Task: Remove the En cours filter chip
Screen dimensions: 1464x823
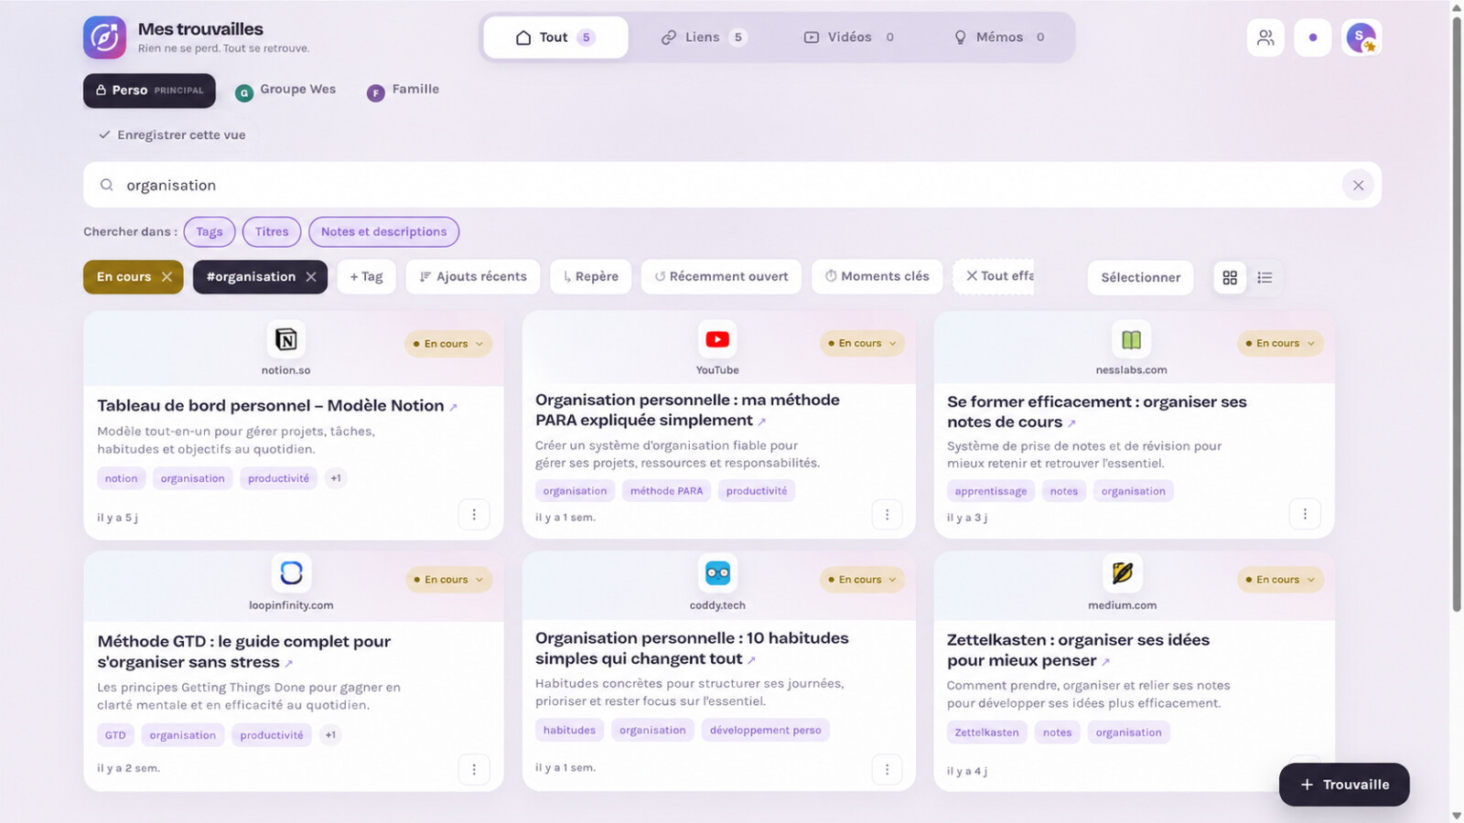Action: 167,277
